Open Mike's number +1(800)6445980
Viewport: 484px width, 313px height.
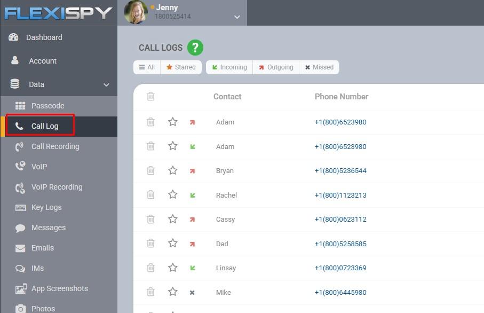pyautogui.click(x=340, y=292)
